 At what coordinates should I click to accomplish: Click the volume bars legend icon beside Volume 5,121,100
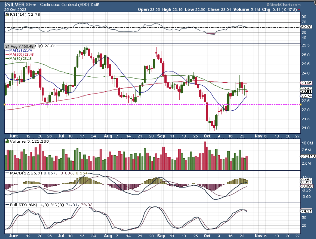click(7, 141)
